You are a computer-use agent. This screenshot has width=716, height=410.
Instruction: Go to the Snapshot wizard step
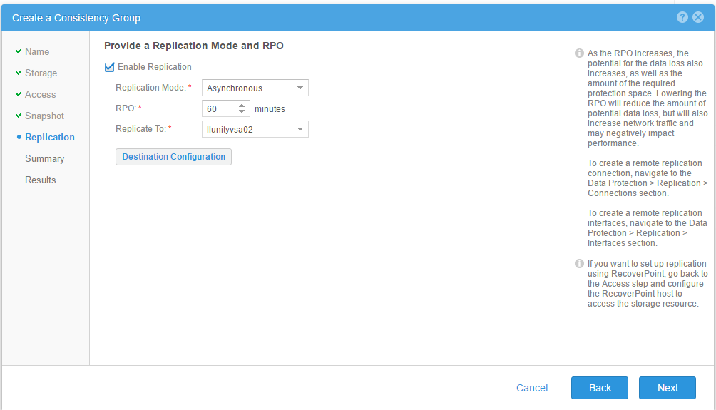(44, 116)
